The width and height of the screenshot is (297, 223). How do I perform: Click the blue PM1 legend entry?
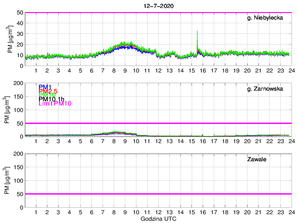click(45, 87)
